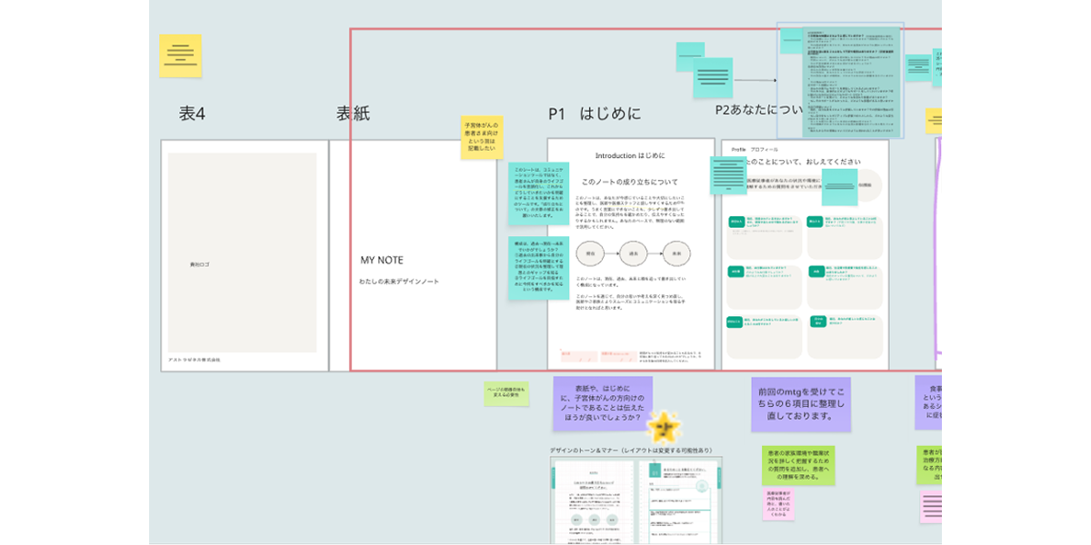
Task: Click the star emoji sticker
Action: coord(664,425)
